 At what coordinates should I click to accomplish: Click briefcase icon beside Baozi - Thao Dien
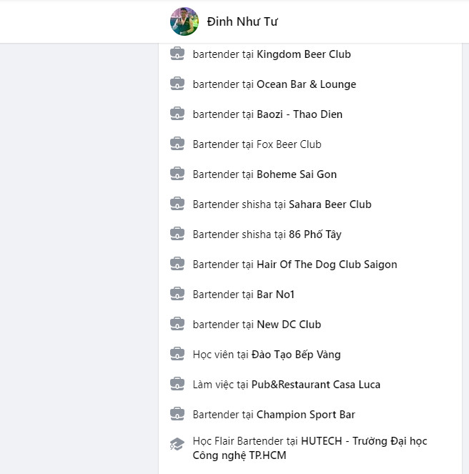(177, 114)
